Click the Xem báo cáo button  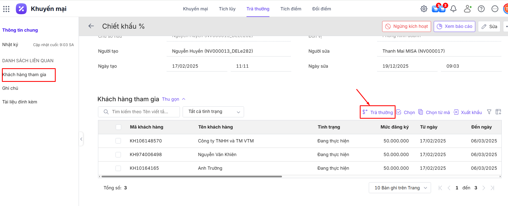coord(454,26)
